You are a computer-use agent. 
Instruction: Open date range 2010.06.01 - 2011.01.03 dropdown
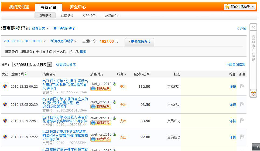(25, 41)
